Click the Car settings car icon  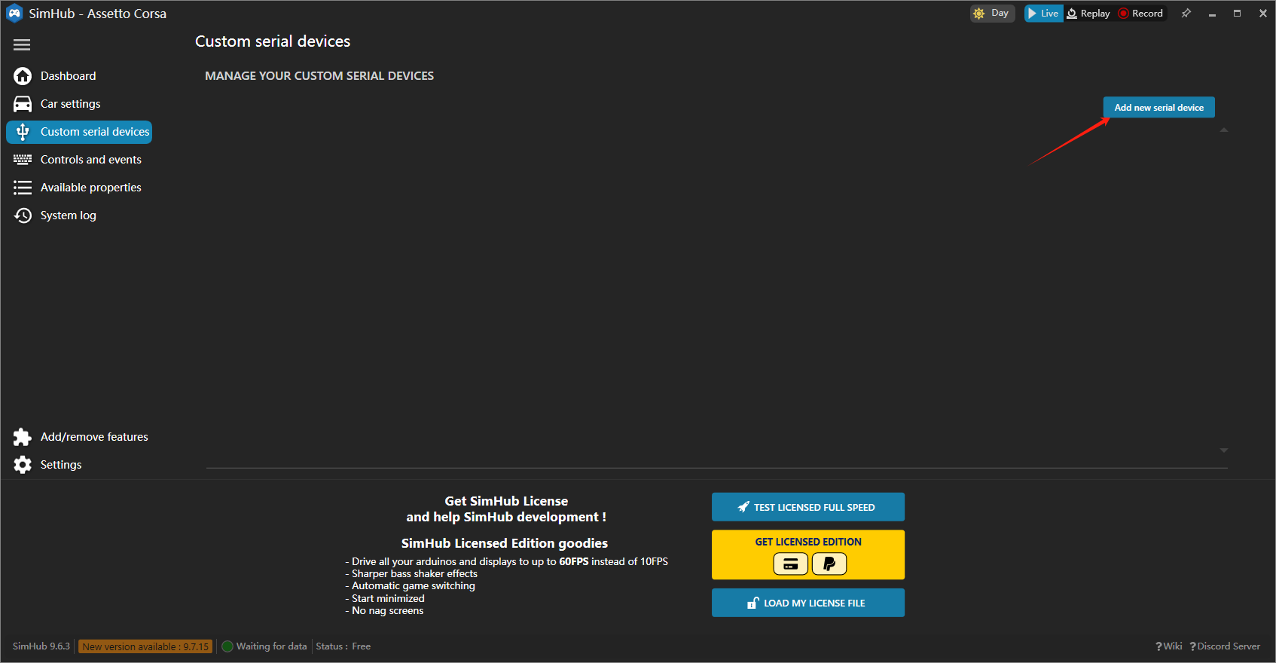(23, 104)
